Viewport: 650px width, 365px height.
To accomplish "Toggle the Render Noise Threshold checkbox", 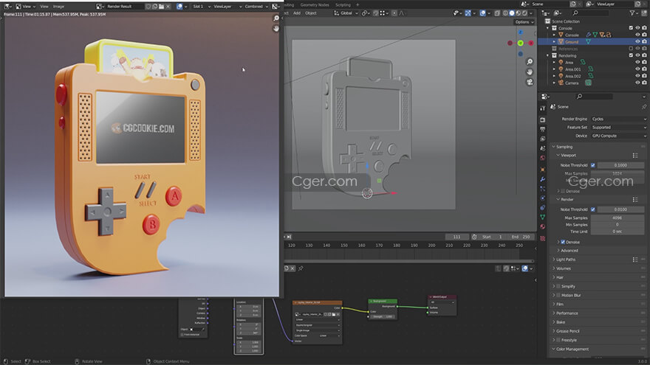I will pyautogui.click(x=593, y=209).
